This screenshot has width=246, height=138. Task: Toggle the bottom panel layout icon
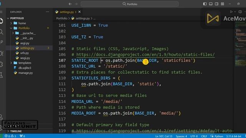(x=211, y=4)
